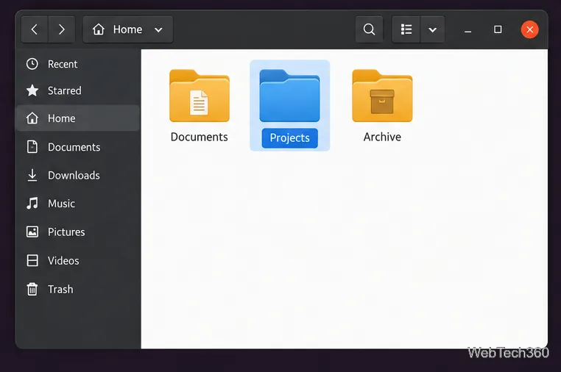Click the Documents page icon in sidebar
Image resolution: width=561 pixels, height=372 pixels.
(32, 147)
